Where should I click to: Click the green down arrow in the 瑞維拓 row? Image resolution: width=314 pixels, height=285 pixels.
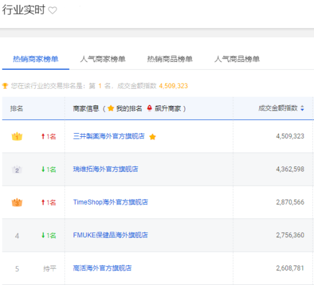coord(43,169)
